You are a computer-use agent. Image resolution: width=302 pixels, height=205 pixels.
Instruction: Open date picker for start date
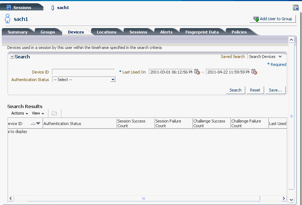point(197,72)
